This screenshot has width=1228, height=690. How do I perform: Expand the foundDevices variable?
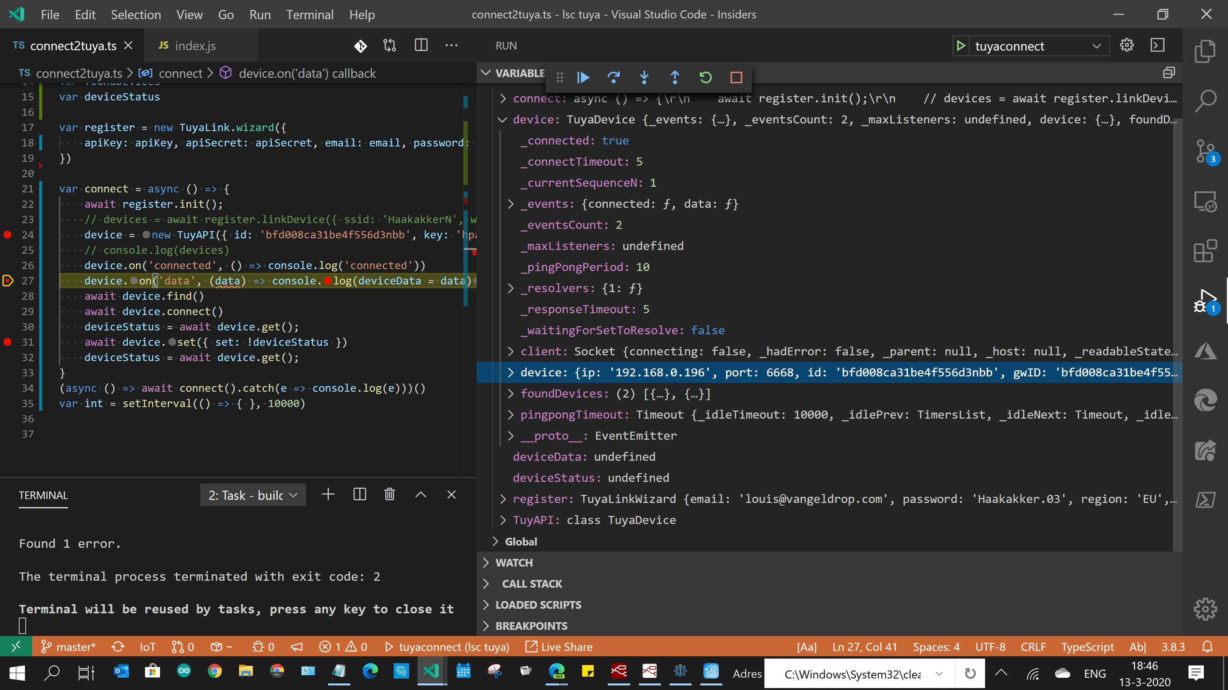[x=510, y=393]
